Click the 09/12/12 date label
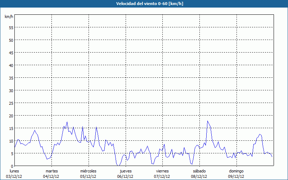This screenshot has width=288, height=180. (x=236, y=176)
